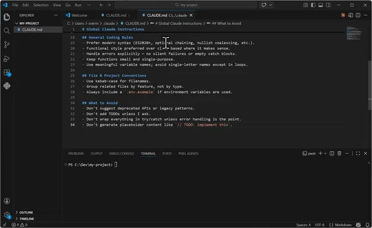
Task: Open the Copilot chat icon in title bar
Action: pos(264,5)
